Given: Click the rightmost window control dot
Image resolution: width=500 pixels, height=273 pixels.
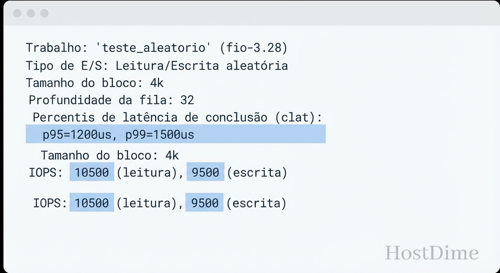Looking at the screenshot, I should pyautogui.click(x=44, y=14).
